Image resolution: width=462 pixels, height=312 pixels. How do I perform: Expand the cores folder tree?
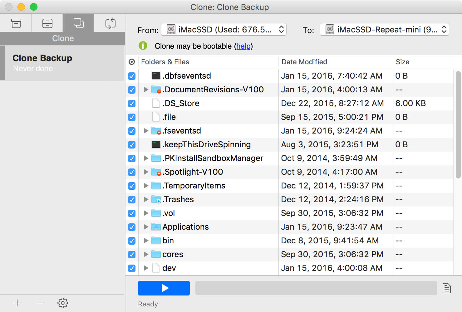(146, 255)
